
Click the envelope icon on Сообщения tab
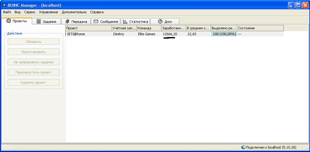[96, 22]
